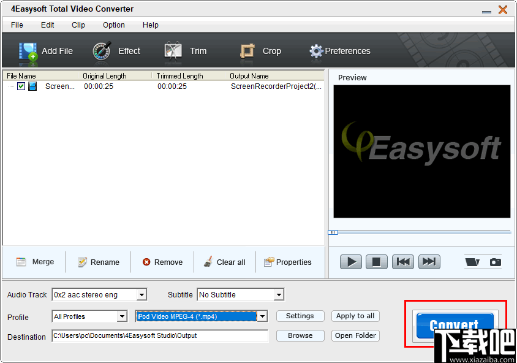The height and width of the screenshot is (363, 517).
Task: Select the Trim tool
Action: pos(172,51)
